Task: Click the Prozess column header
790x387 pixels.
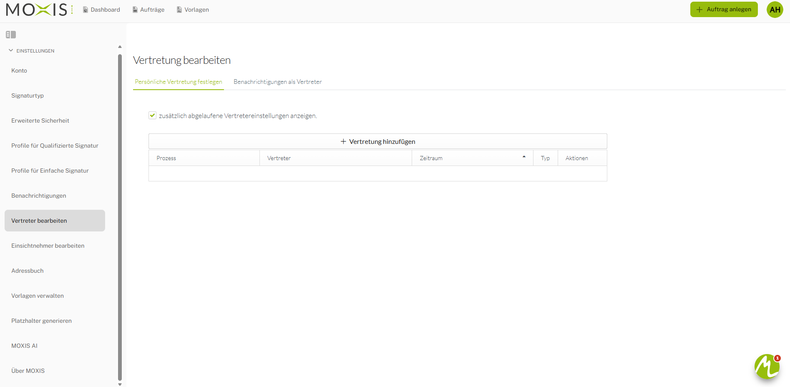Action: (x=204, y=158)
